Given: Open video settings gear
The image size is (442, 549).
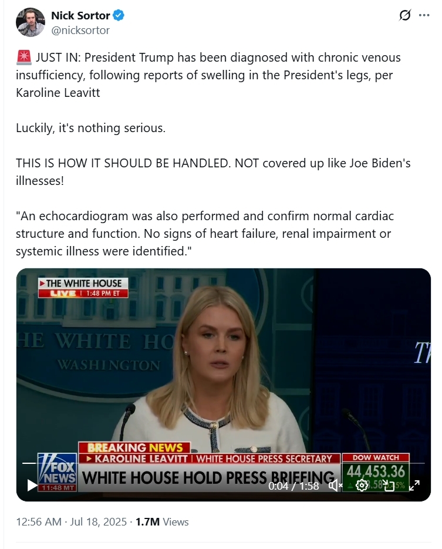Looking at the screenshot, I should point(362,485).
